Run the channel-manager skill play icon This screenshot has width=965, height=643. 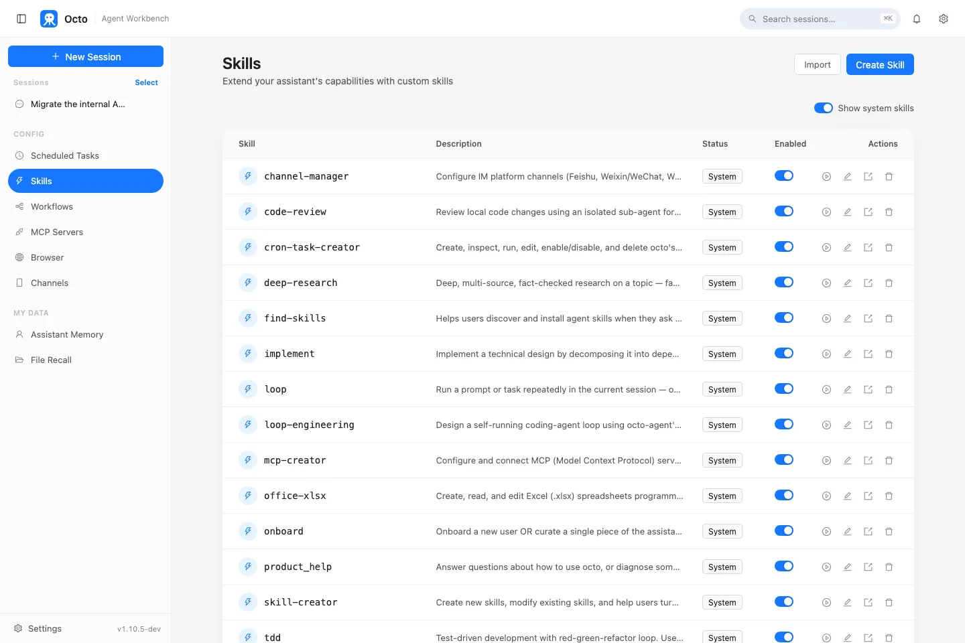point(826,177)
